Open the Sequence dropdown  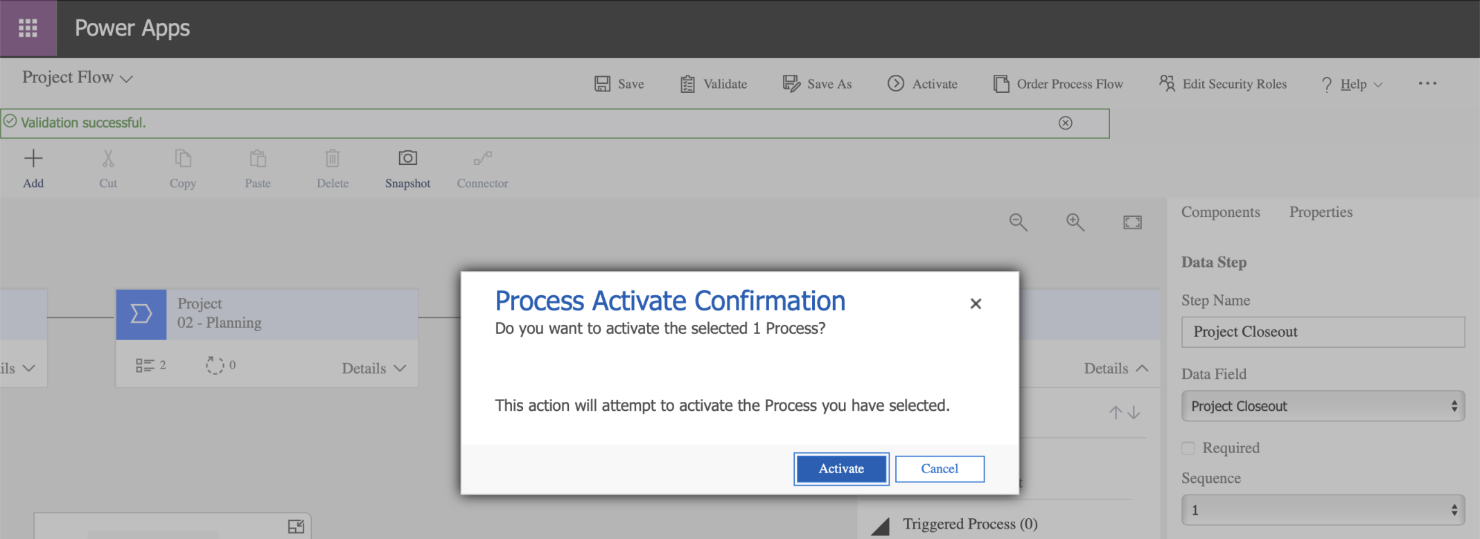coord(1323,510)
